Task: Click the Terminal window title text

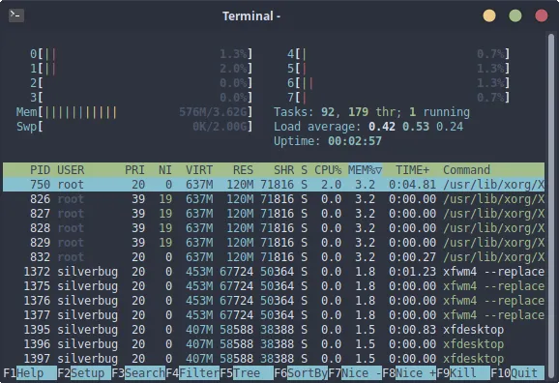Action: [x=251, y=16]
